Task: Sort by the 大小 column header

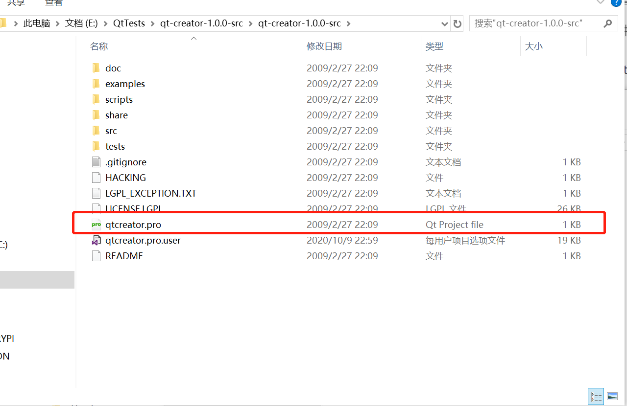Action: click(534, 46)
